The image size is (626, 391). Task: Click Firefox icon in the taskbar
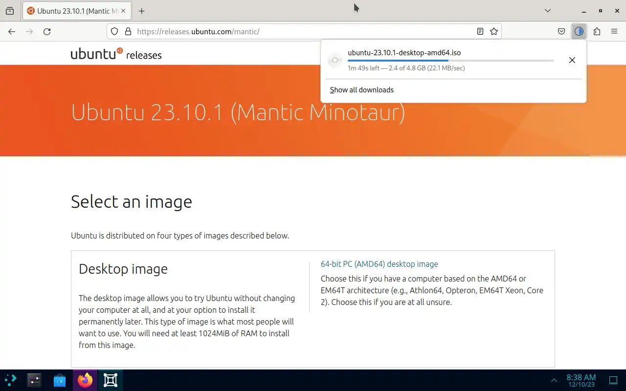point(85,380)
